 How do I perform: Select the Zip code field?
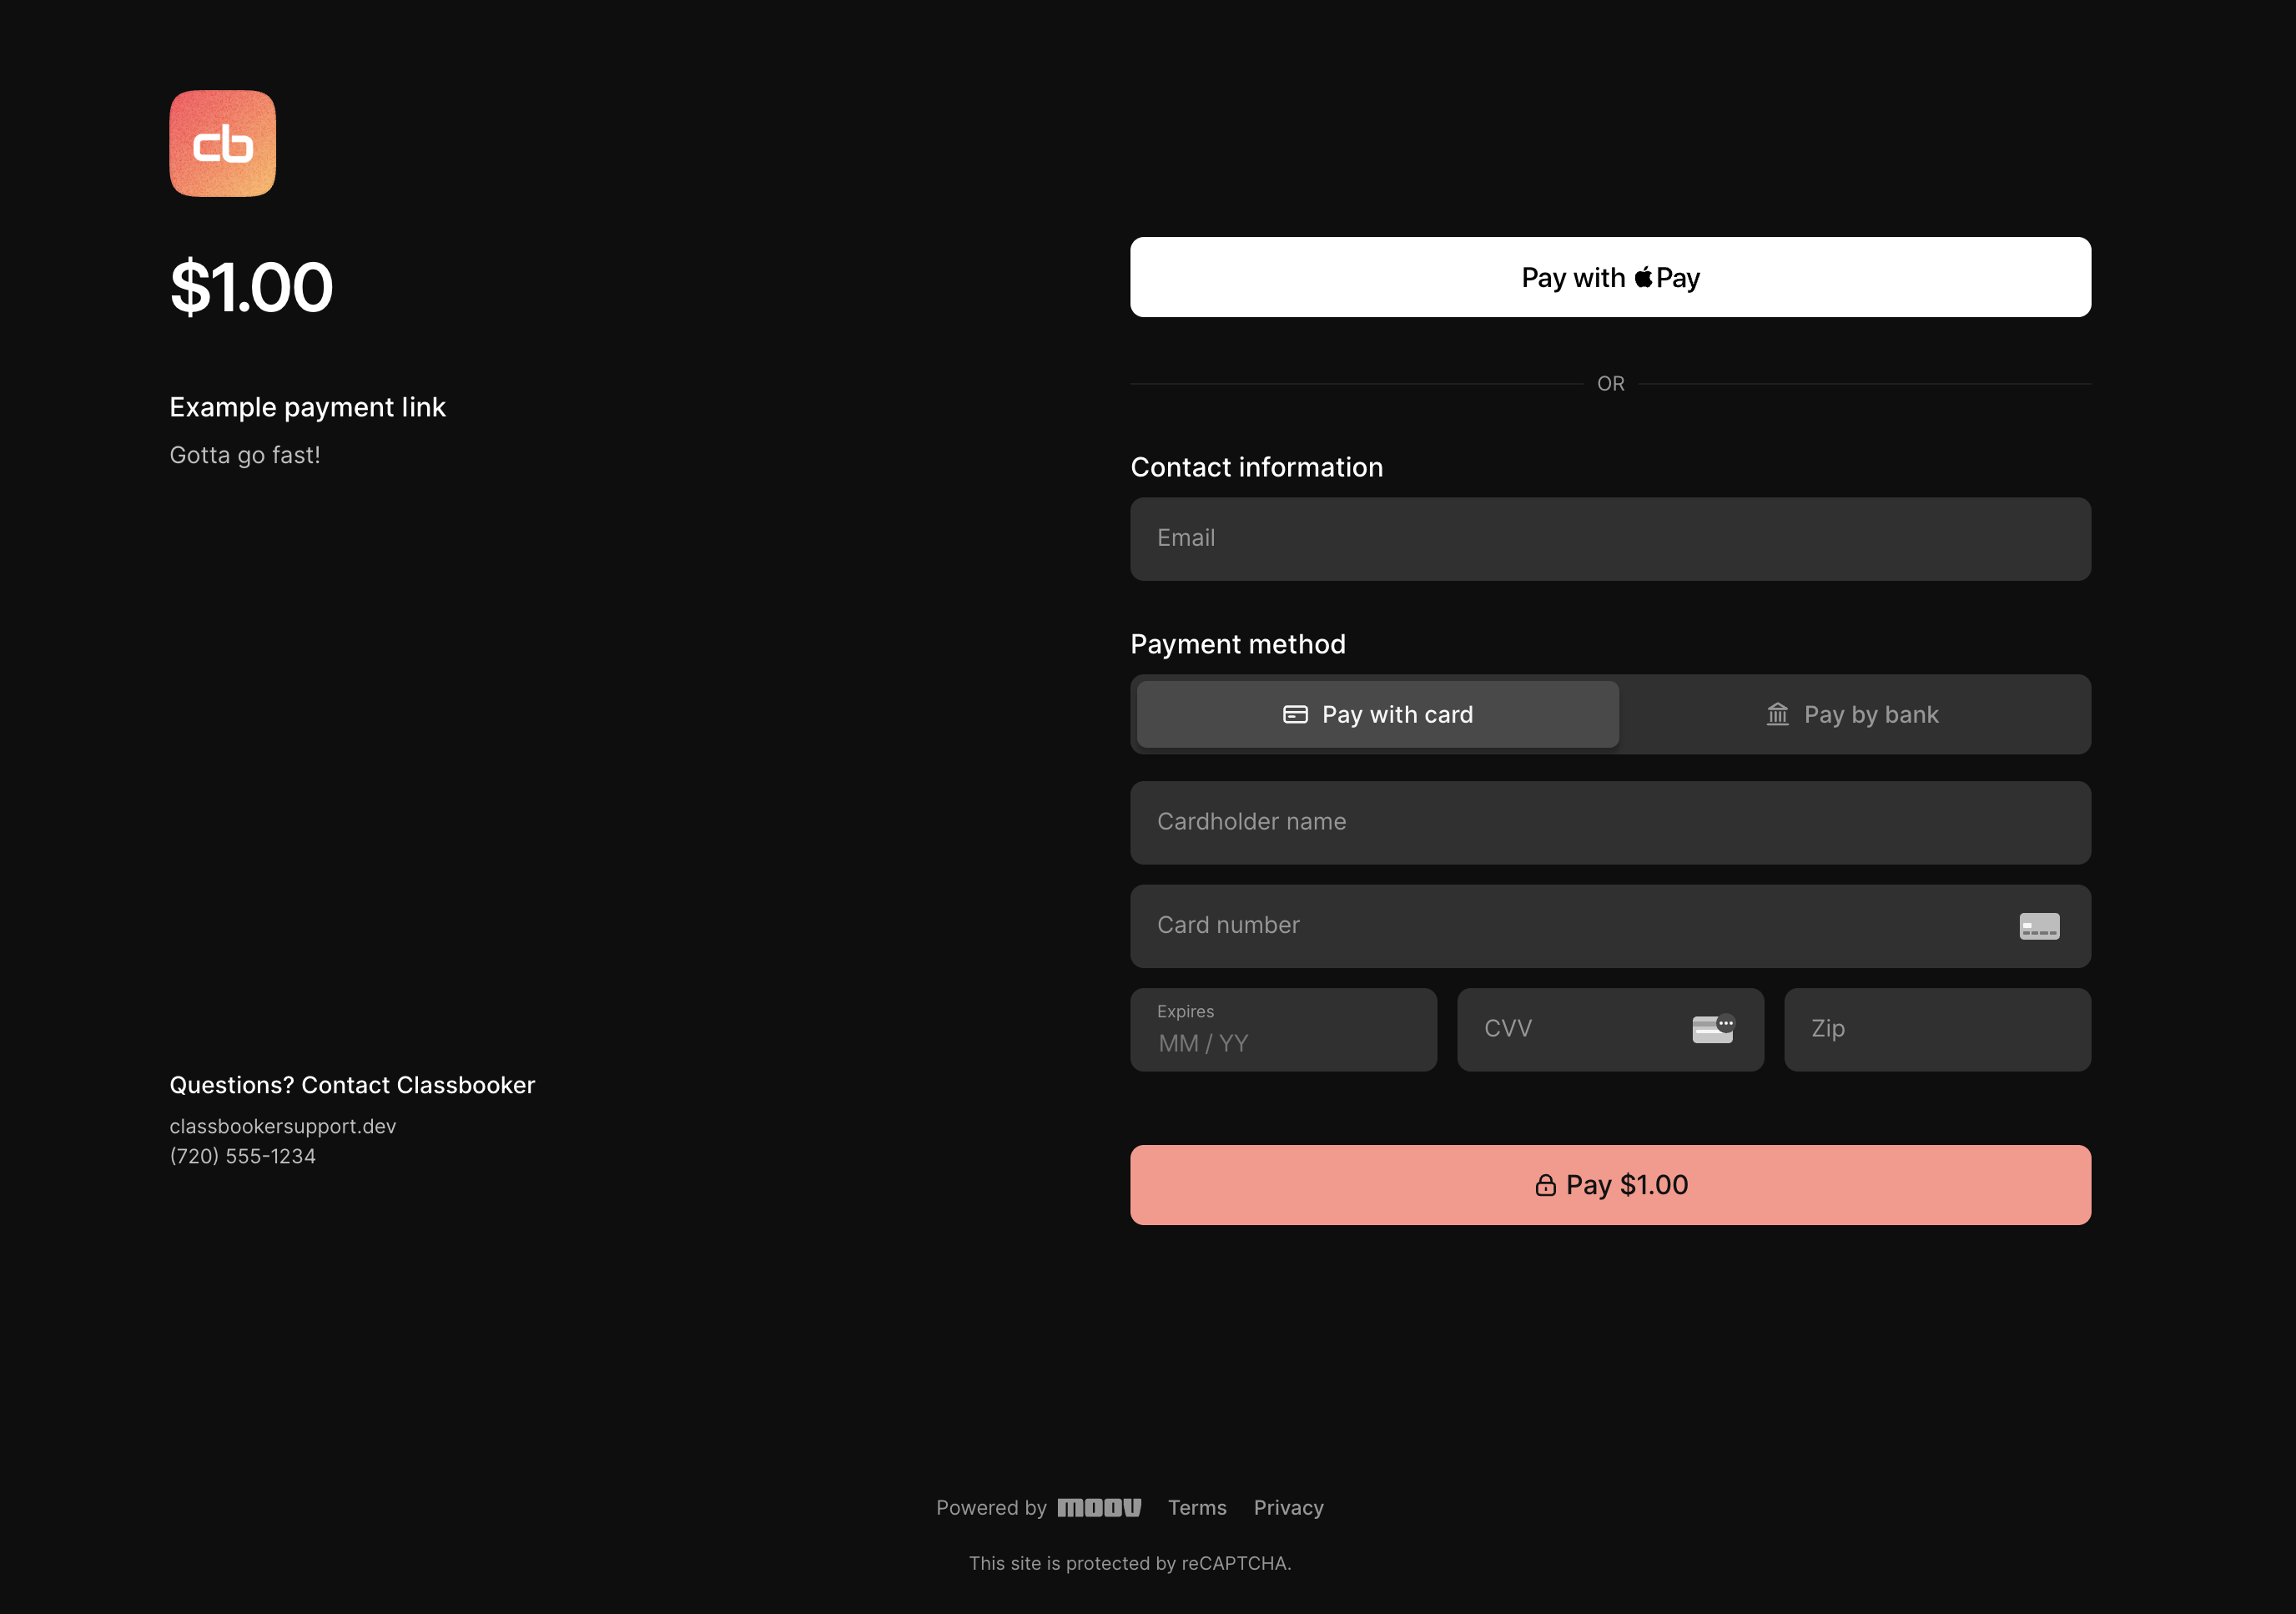pos(1937,1029)
